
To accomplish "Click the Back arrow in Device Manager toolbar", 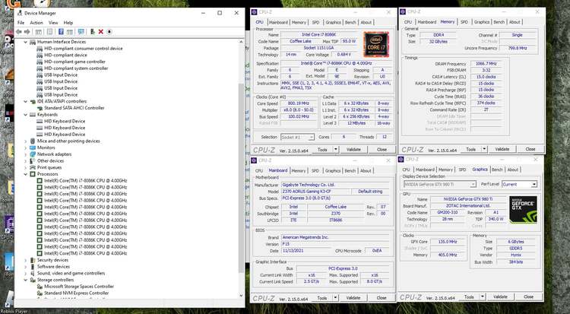I will [19, 32].
